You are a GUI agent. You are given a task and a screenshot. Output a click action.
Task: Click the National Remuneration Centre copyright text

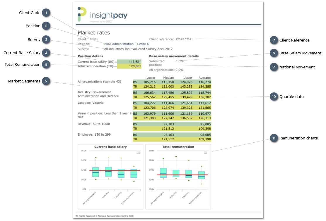click(104, 216)
